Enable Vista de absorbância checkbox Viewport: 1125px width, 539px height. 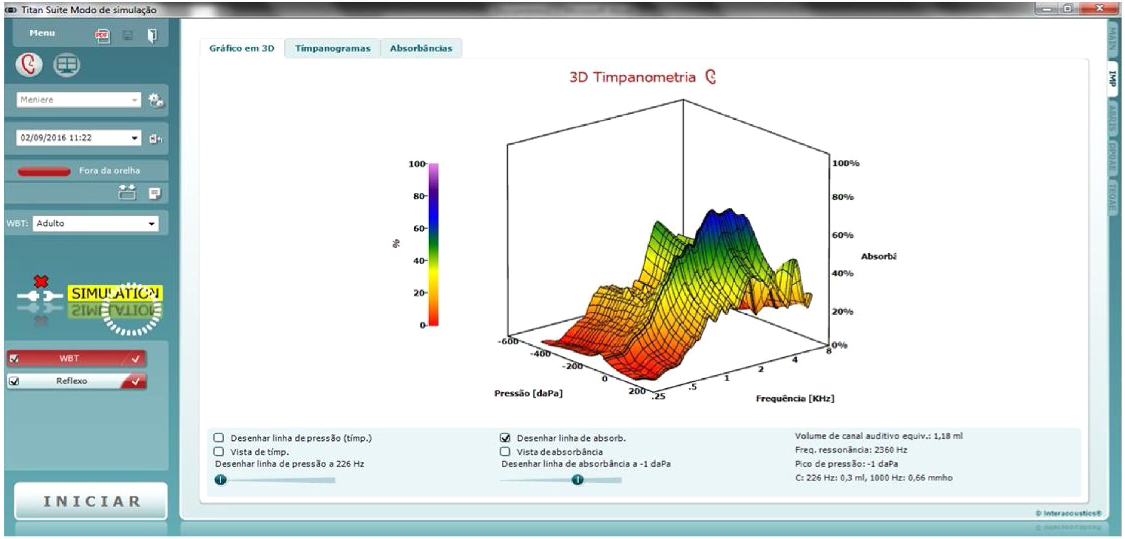pyautogui.click(x=505, y=451)
